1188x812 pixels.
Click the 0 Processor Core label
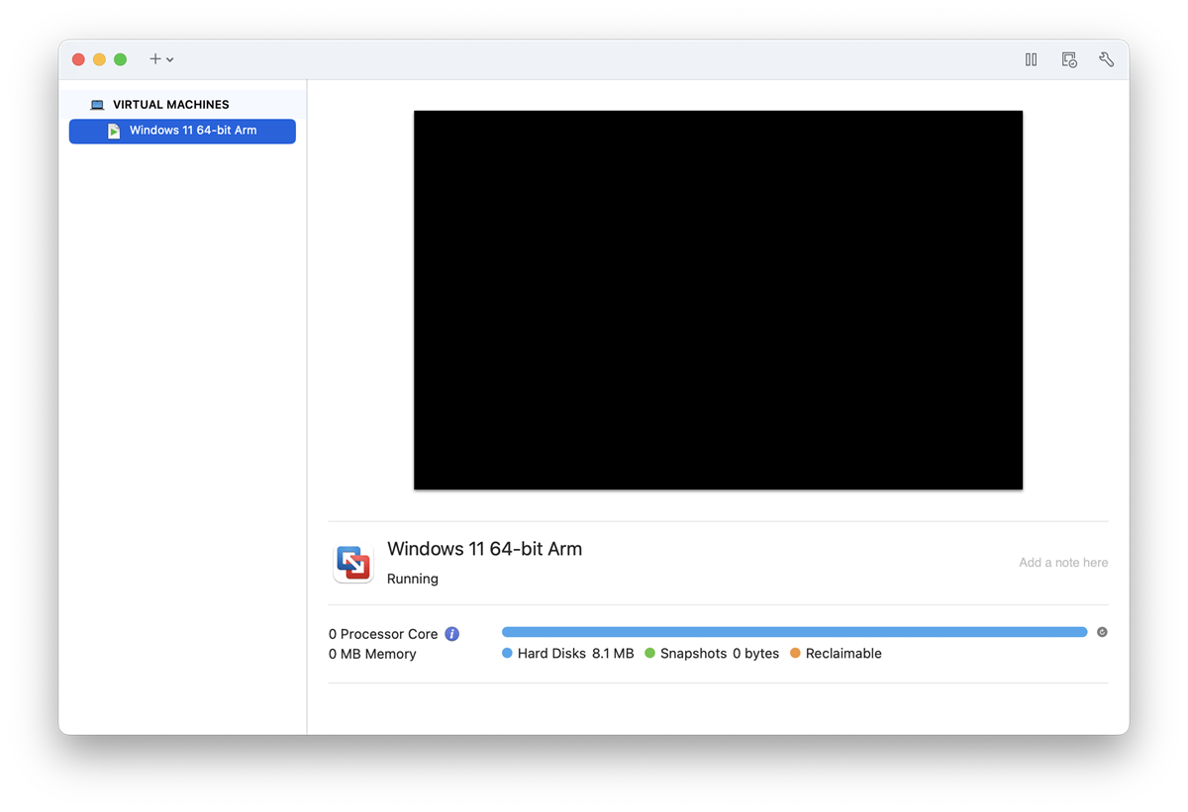pos(383,634)
